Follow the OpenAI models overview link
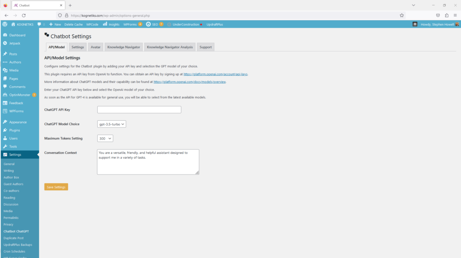 coord(190,82)
